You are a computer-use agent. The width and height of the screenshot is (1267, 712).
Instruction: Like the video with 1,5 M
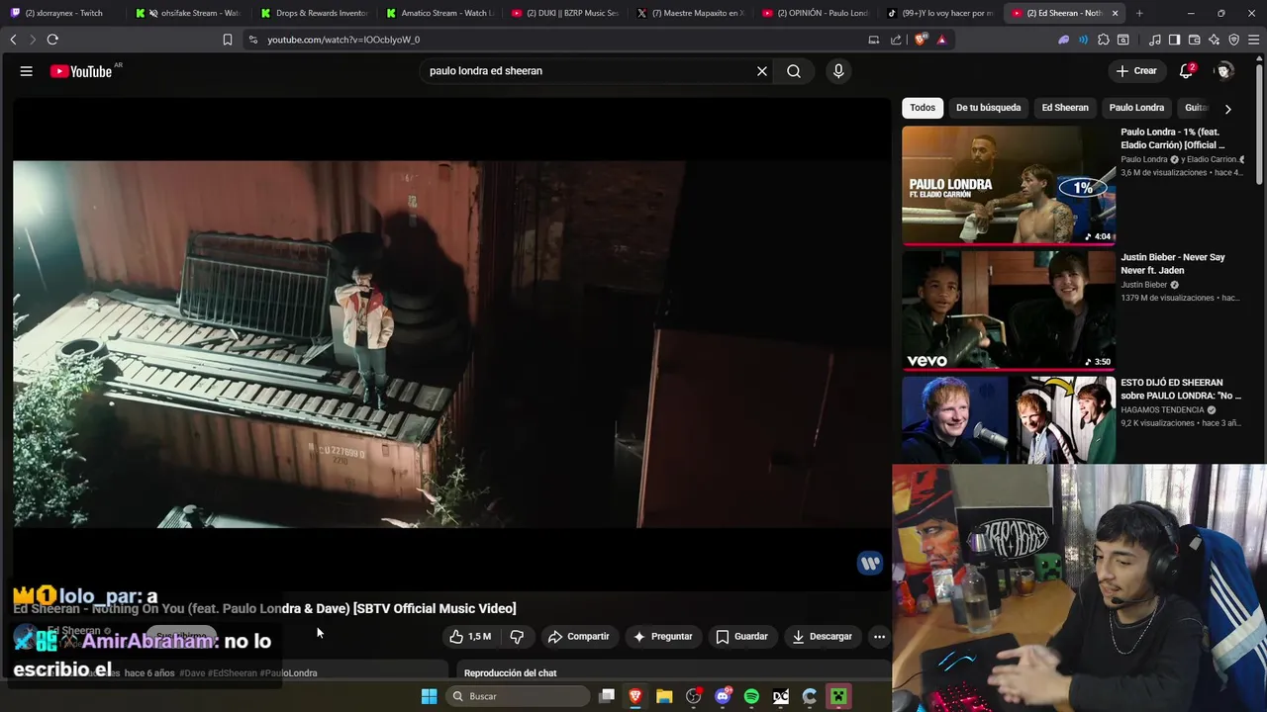(x=469, y=637)
